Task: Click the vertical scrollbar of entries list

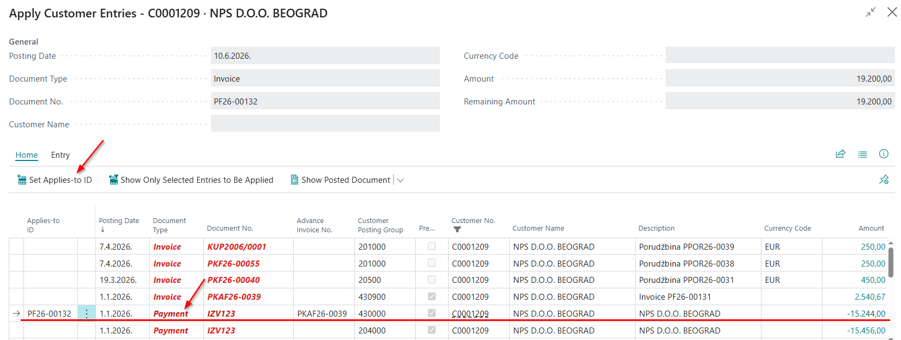Action: click(891, 263)
